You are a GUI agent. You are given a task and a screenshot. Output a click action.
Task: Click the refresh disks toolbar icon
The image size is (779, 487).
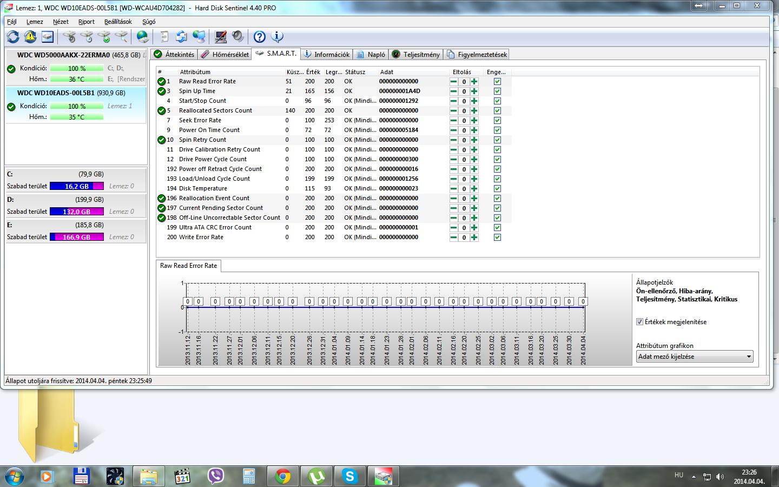click(x=13, y=37)
